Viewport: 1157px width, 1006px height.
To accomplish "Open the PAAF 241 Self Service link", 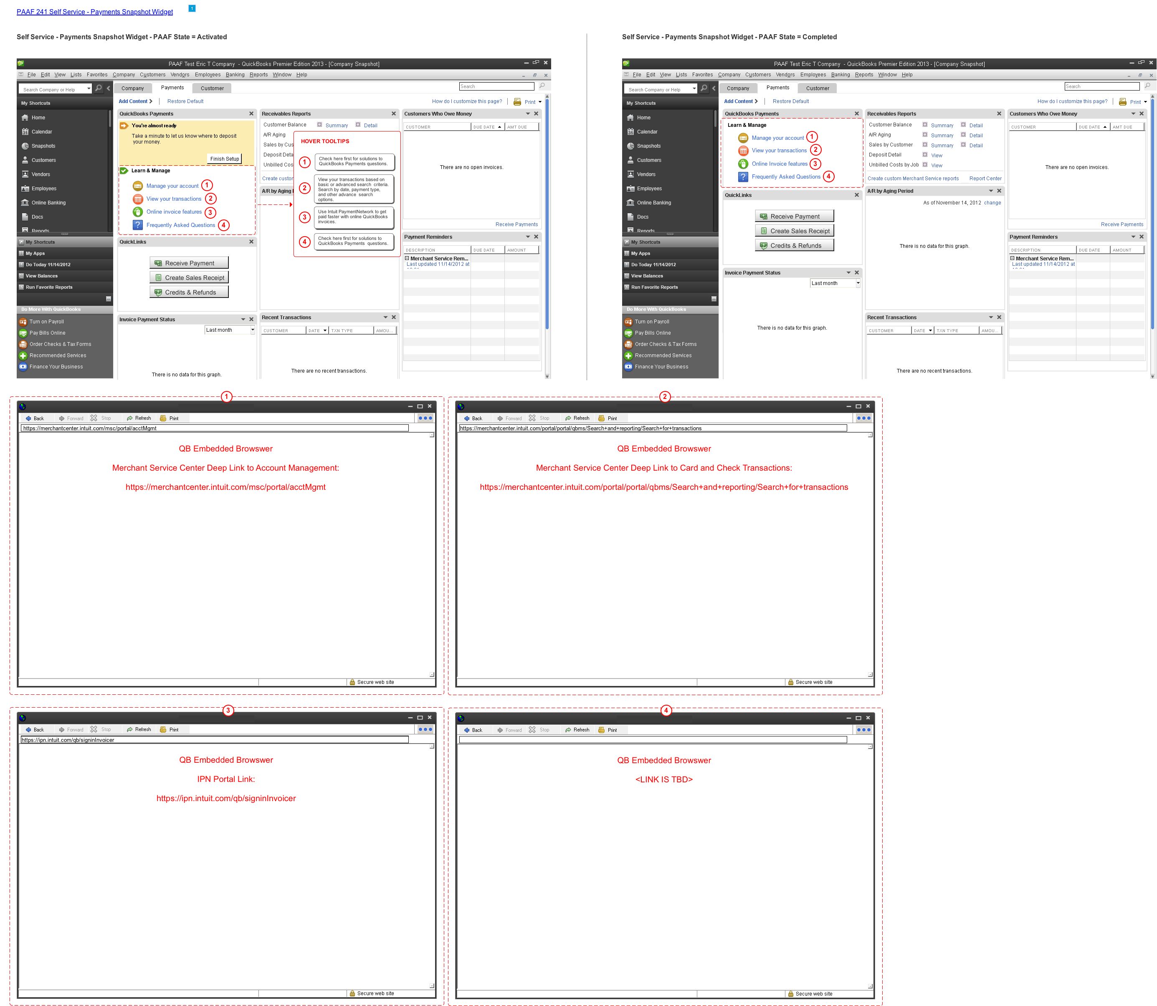I will 94,12.
